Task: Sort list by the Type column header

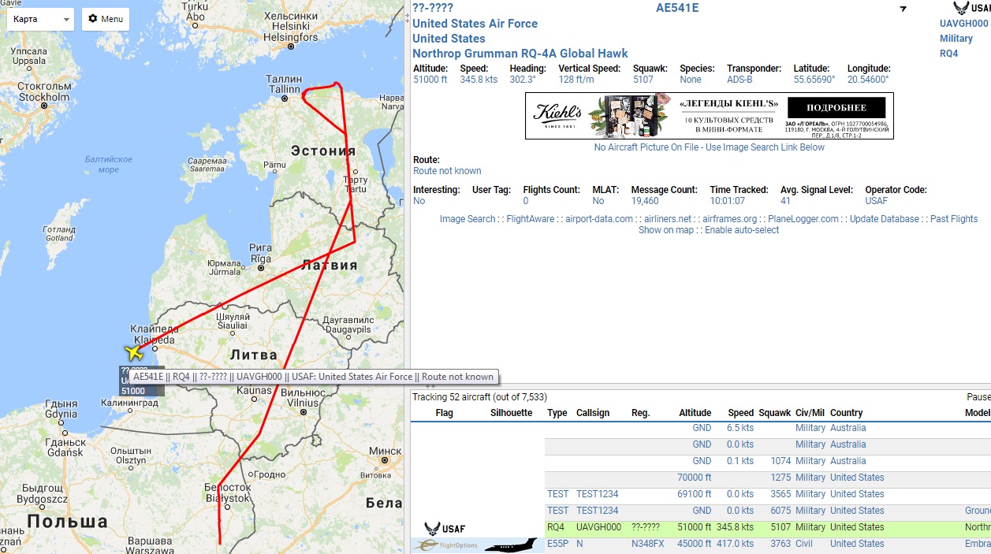Action: [x=557, y=413]
